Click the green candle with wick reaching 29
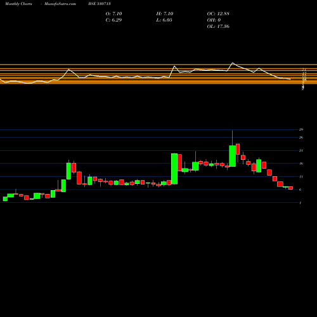The image size is (317, 317). [x=233, y=156]
